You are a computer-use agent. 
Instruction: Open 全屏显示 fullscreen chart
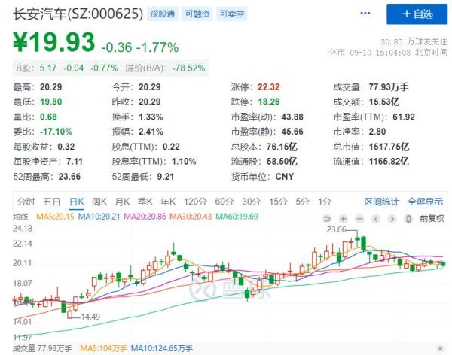point(425,202)
